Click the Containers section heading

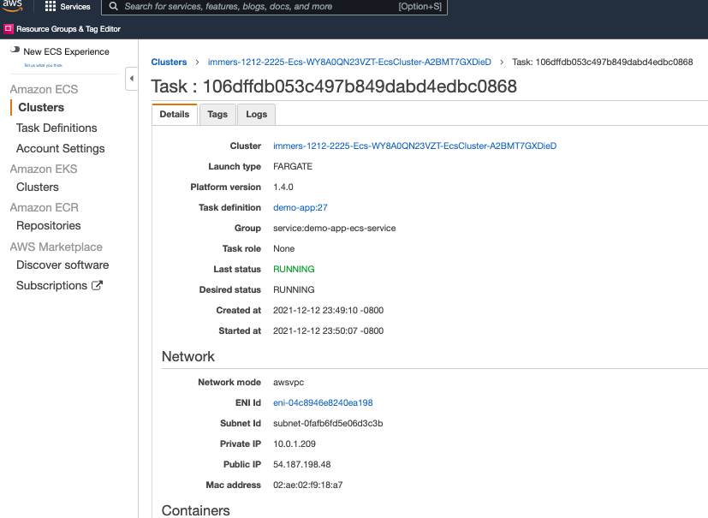(x=195, y=510)
